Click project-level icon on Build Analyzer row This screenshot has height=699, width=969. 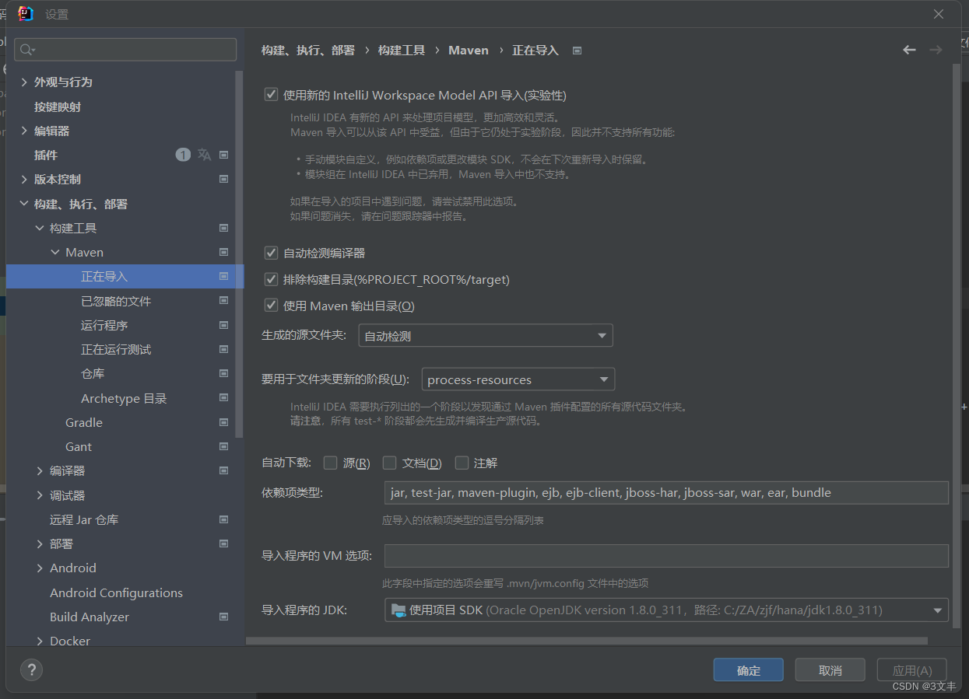[224, 617]
